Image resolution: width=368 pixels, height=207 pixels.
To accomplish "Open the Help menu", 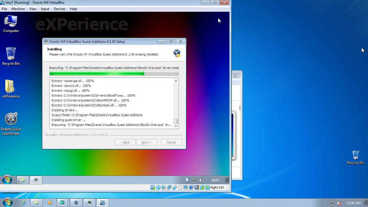I will tap(73, 9).
